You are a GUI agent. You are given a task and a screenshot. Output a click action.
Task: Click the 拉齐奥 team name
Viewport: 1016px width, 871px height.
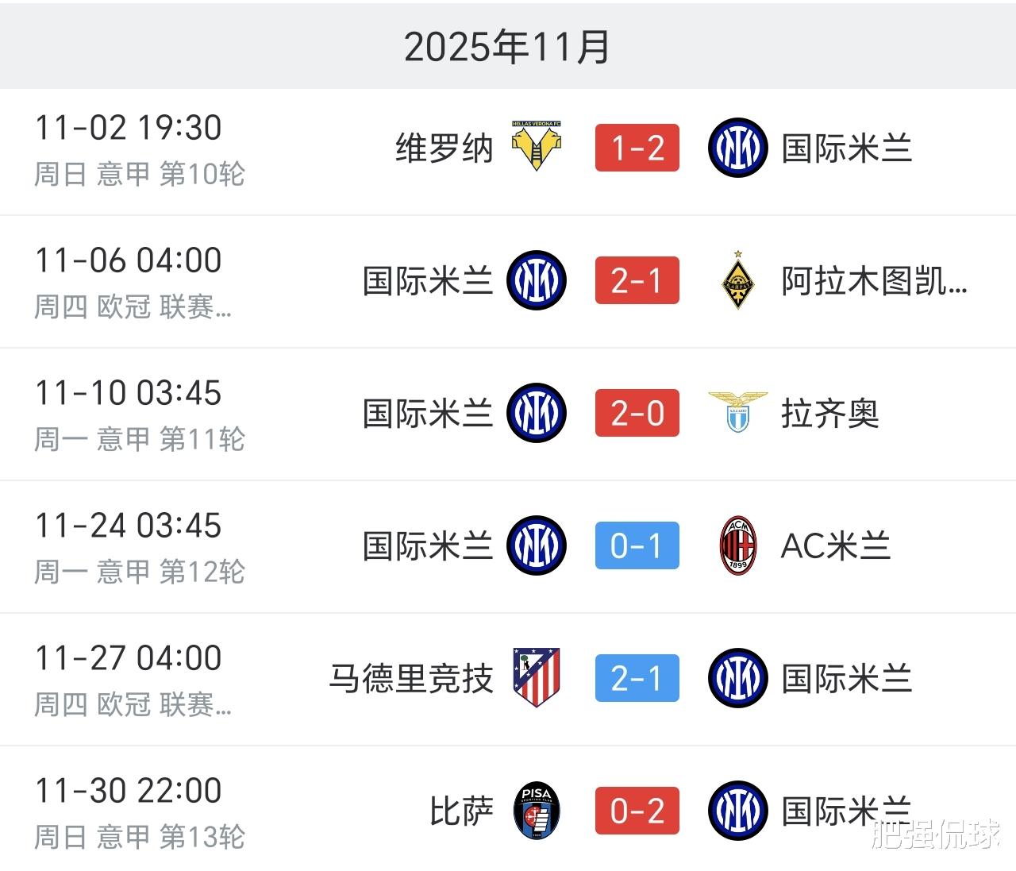coord(829,414)
